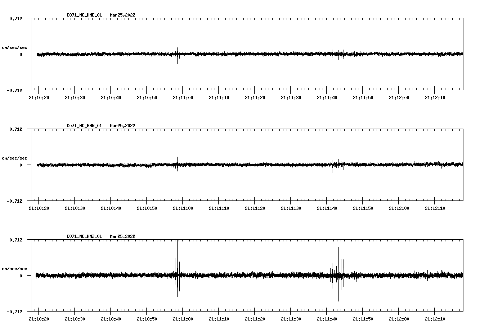Click 21:11:10 time label under HNN plot
This screenshot has height=332, width=489.
[219, 208]
